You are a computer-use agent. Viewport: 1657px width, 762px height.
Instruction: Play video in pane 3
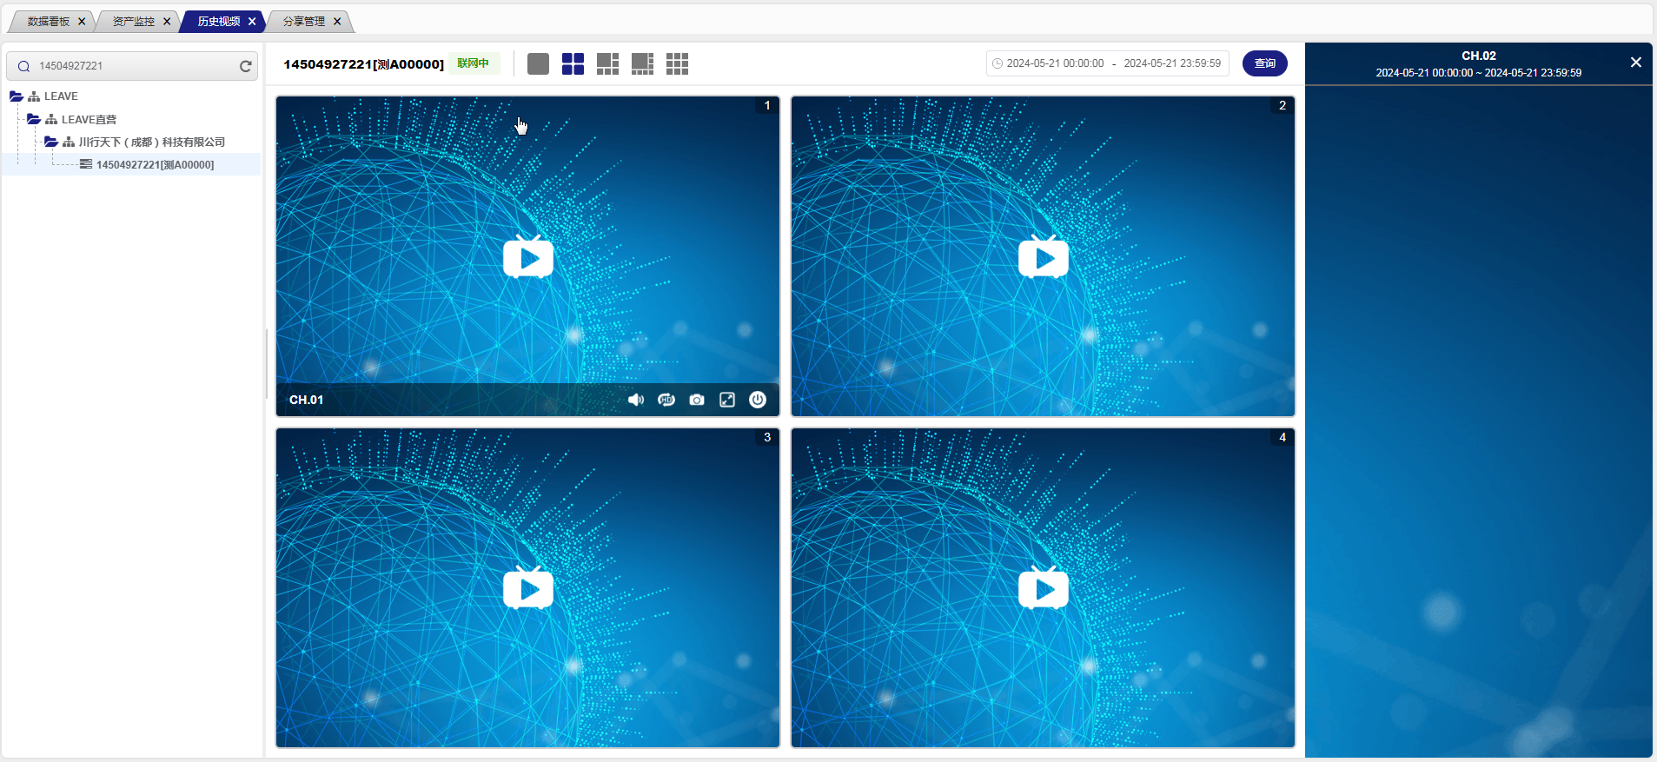(527, 589)
